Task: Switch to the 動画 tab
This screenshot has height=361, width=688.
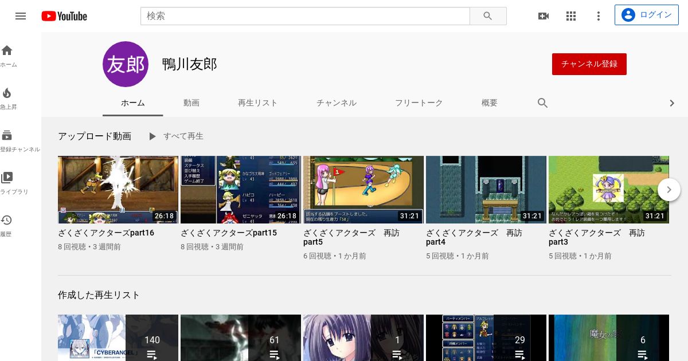Action: [191, 103]
